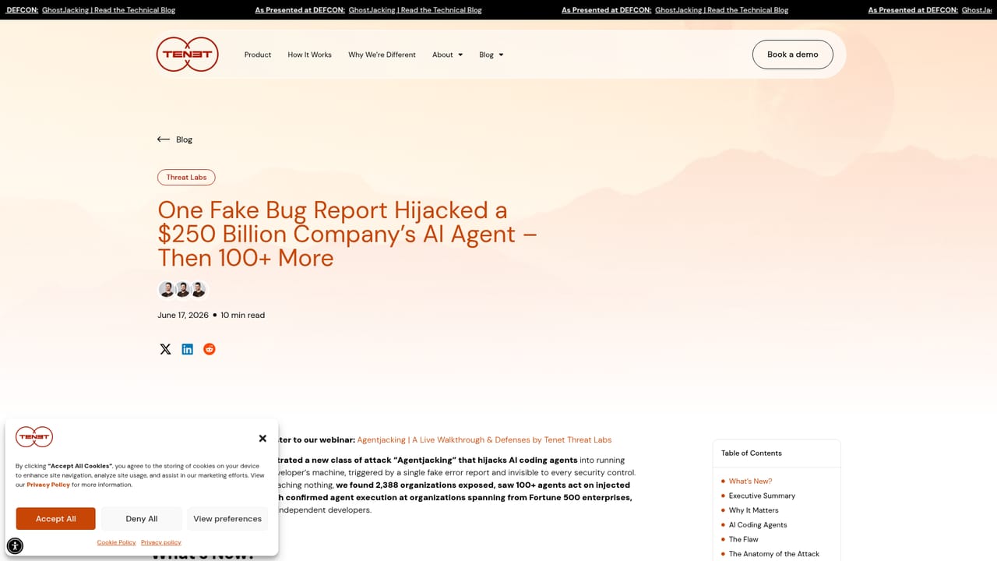Open the accessibility options widget
Screen dimensions: 997x561
(x=15, y=546)
